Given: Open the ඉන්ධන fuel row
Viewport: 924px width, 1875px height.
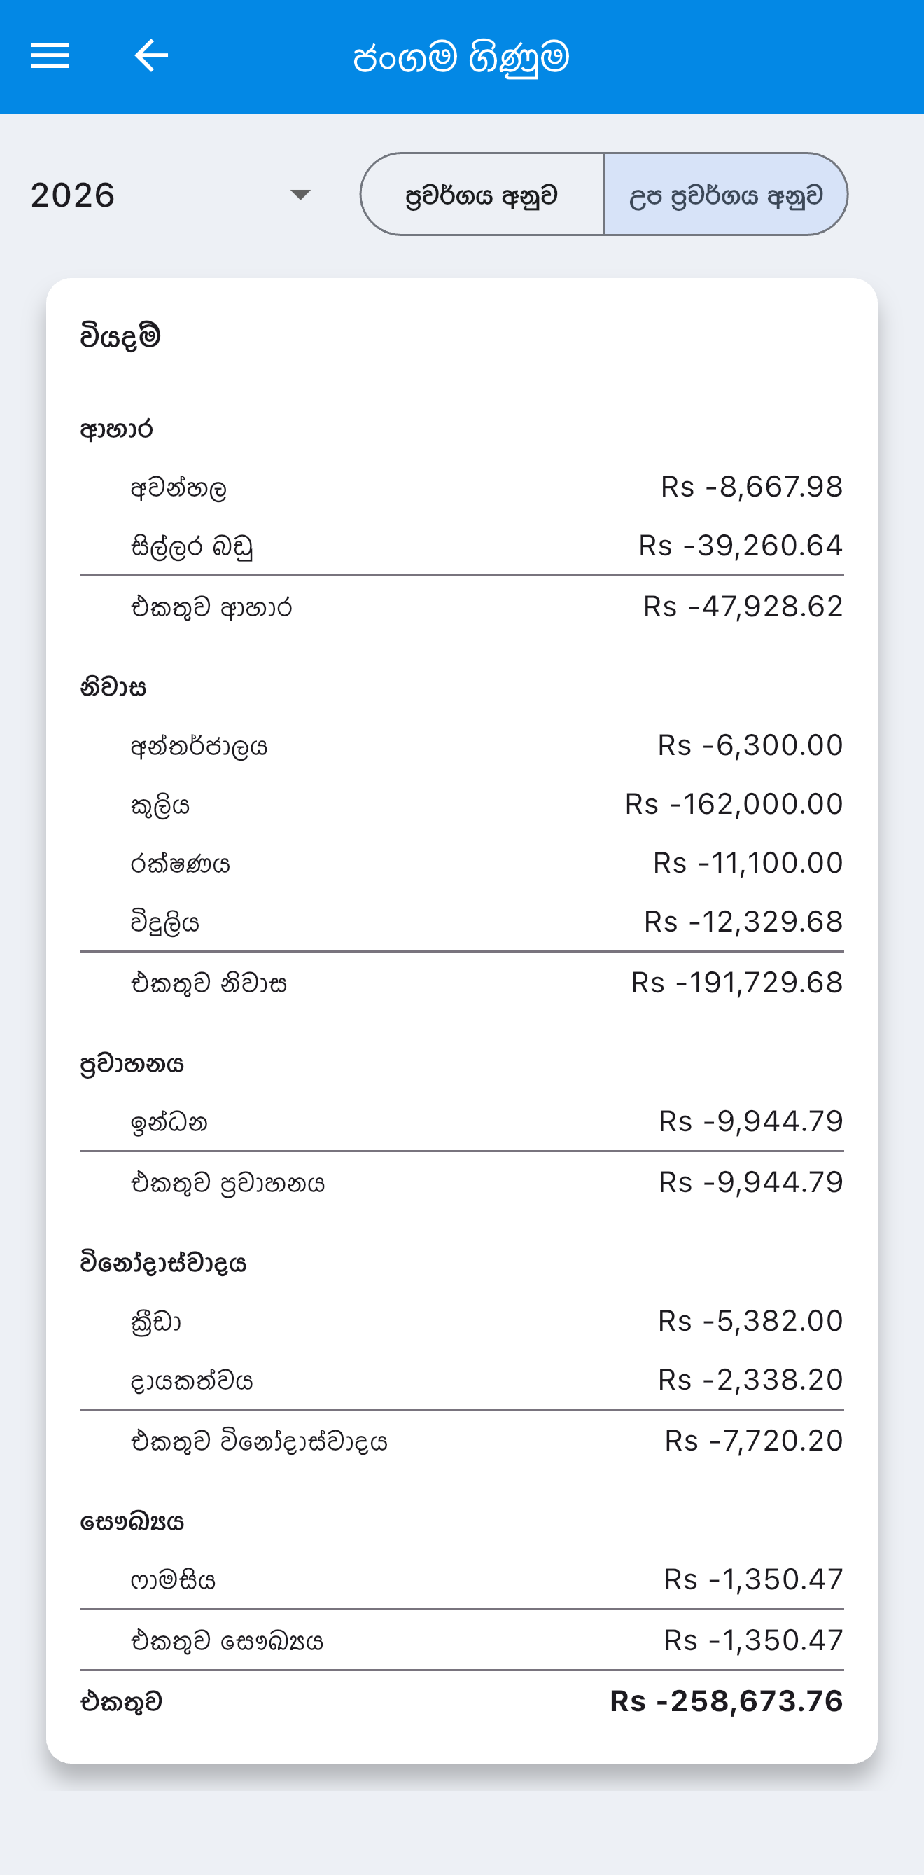Looking at the screenshot, I should coord(461,1121).
